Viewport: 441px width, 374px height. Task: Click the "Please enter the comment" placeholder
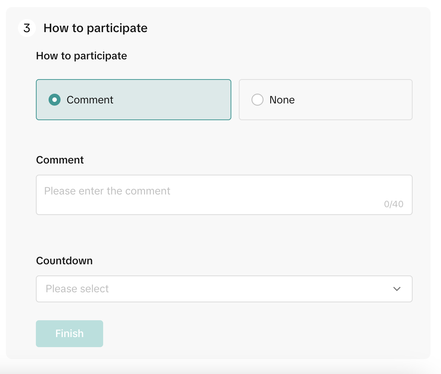pyautogui.click(x=107, y=191)
